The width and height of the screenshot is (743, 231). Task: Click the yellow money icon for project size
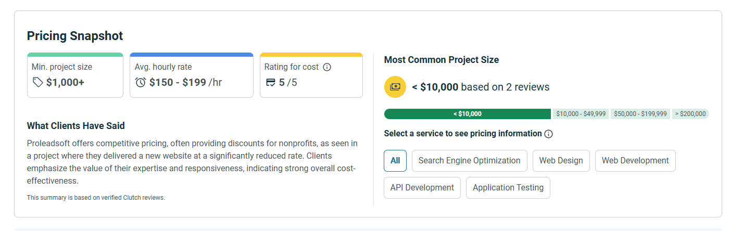coord(395,87)
